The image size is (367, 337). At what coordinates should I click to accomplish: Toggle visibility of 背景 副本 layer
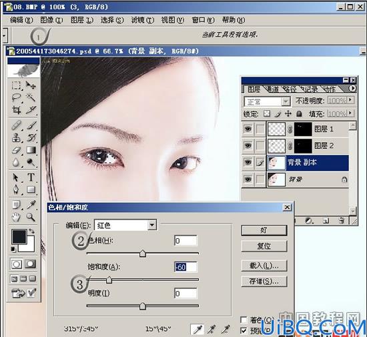248,162
